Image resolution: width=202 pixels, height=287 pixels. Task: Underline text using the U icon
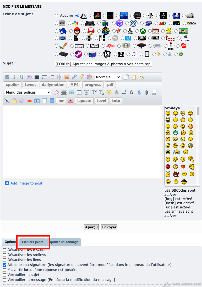pyautogui.click(x=22, y=77)
